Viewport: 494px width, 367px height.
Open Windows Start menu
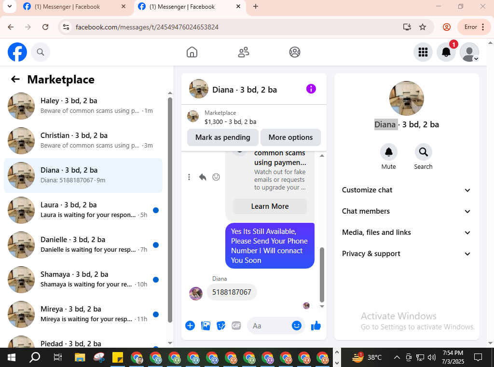point(12,357)
